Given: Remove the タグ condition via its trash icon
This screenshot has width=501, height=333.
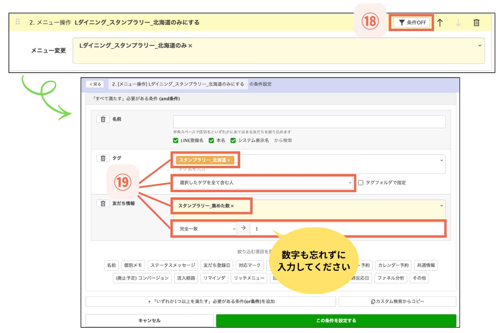Looking at the screenshot, I should click(103, 158).
